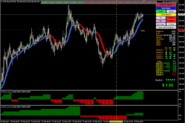Click the GBPJPY pair row

click(x=166, y=65)
